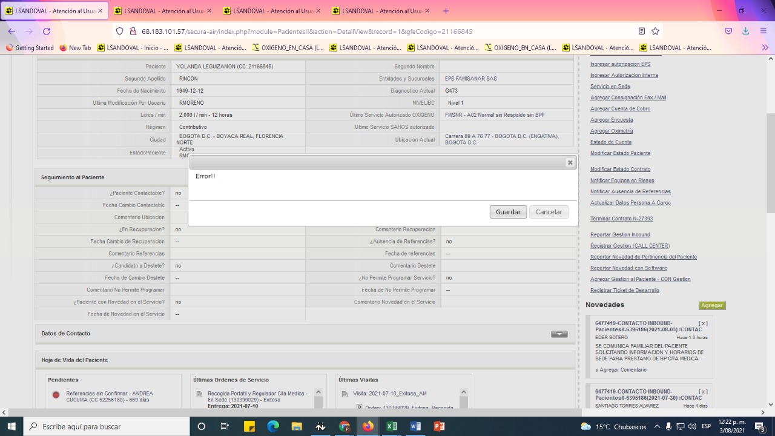Viewport: 775px width, 436px height.
Task: Open the Firefox downloads panel
Action: 746,31
